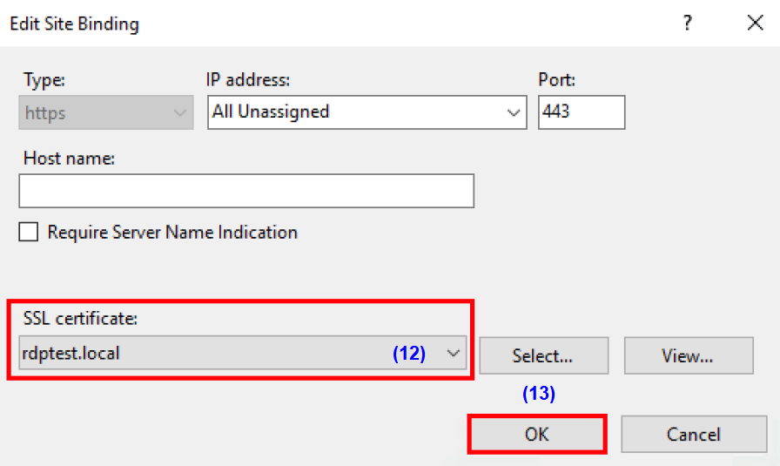Expand the SSL certificate dropdown arrow
Image resolution: width=780 pixels, height=466 pixels.
pyautogui.click(x=453, y=354)
